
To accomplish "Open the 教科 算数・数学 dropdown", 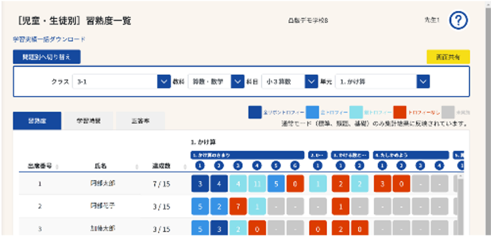I will tap(216, 81).
